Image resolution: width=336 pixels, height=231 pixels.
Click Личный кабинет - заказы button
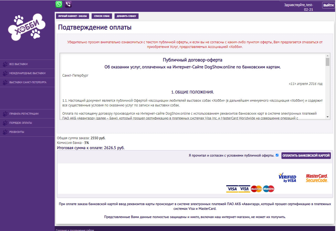(x=72, y=16)
